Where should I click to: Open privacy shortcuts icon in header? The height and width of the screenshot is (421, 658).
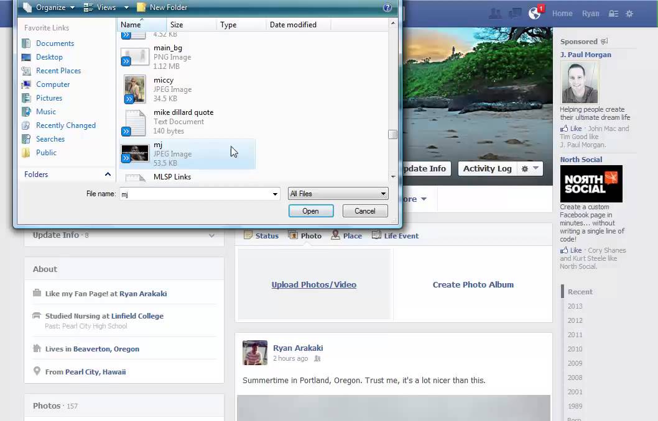613,14
